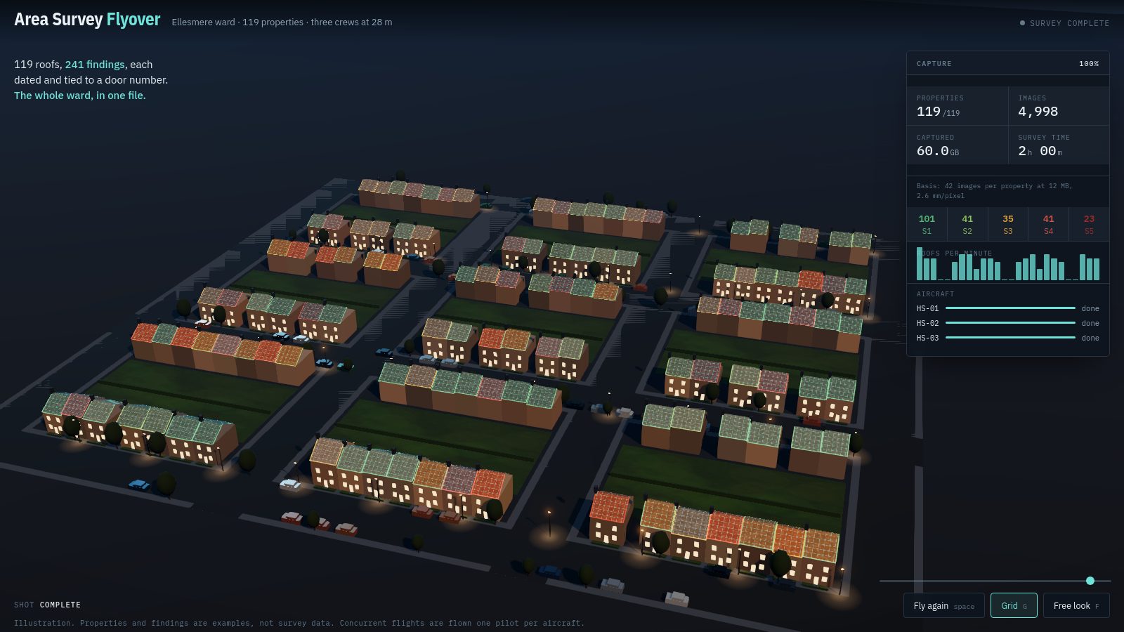Click the highlighted 241 findings text
The image size is (1124, 632).
pyautogui.click(x=95, y=65)
